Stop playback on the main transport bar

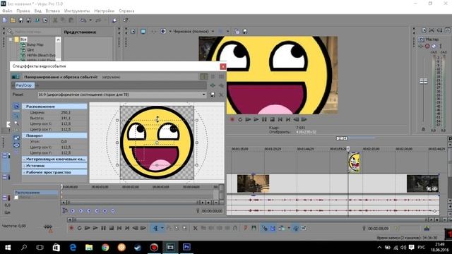click(112, 228)
